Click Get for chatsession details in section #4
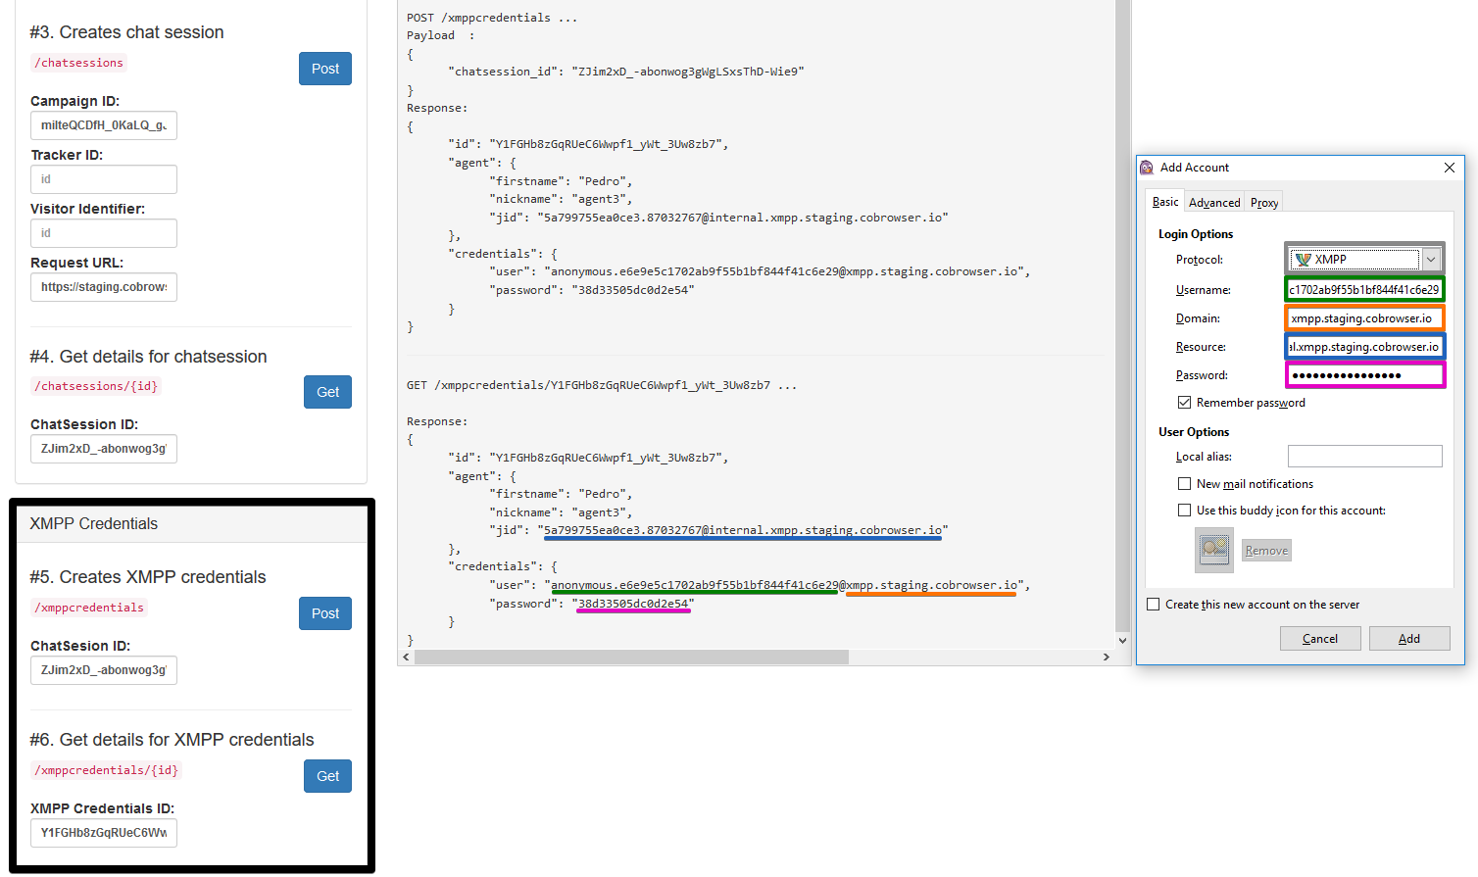 pyautogui.click(x=327, y=392)
